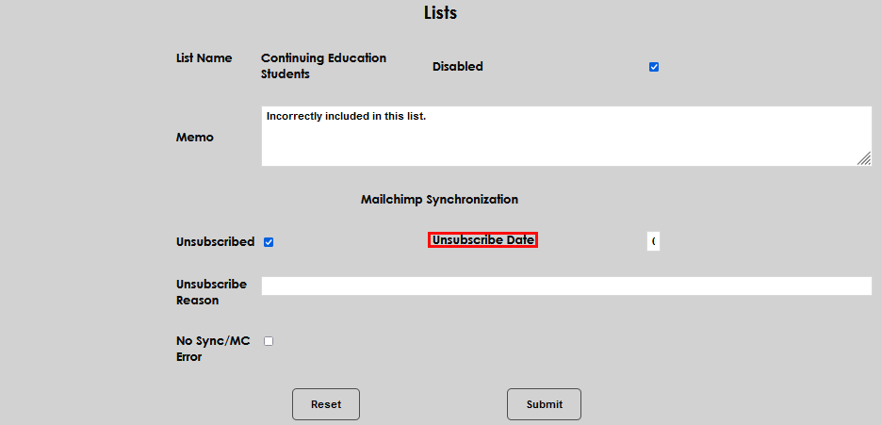Submit the list form
Screen dimensions: 882x425
tap(544, 404)
